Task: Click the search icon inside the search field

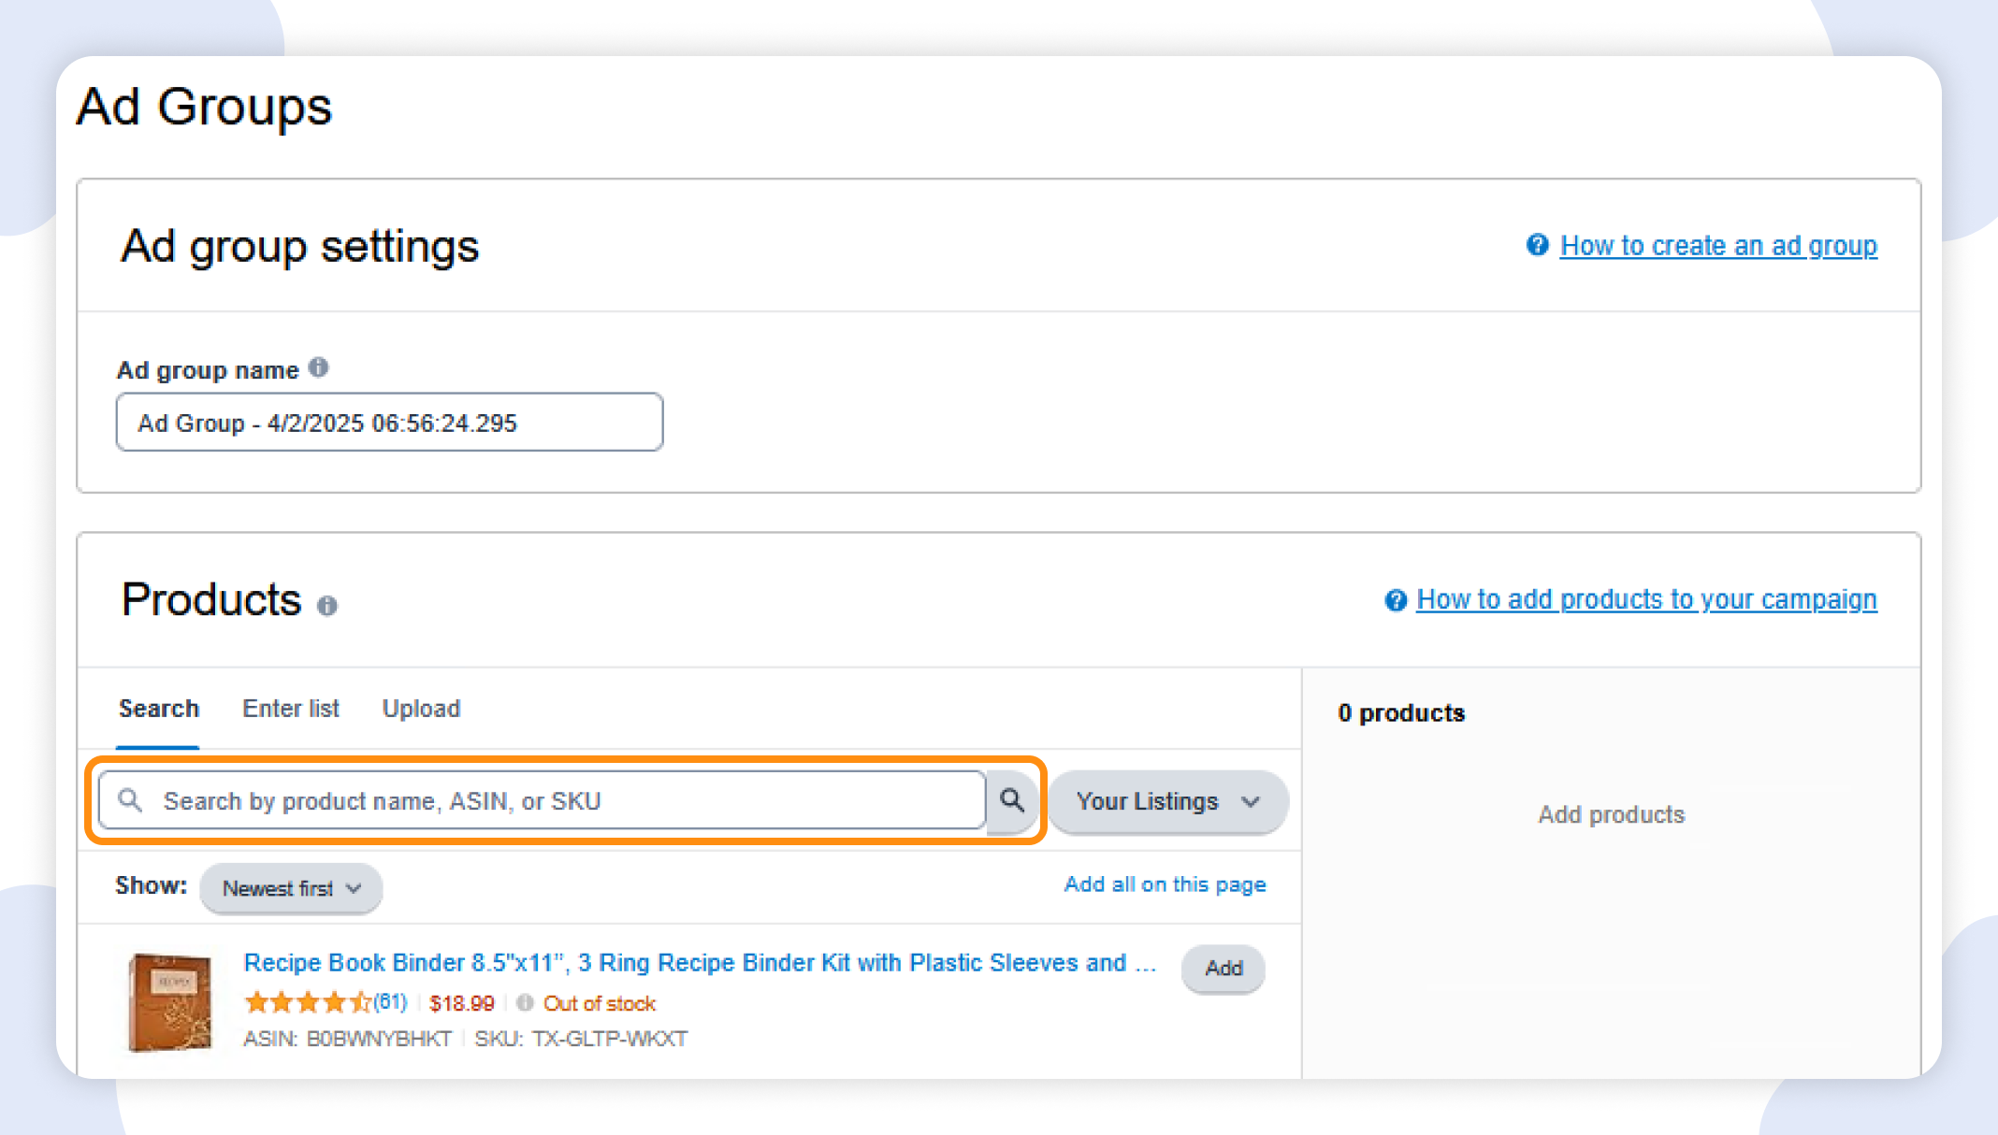Action: pos(130,801)
